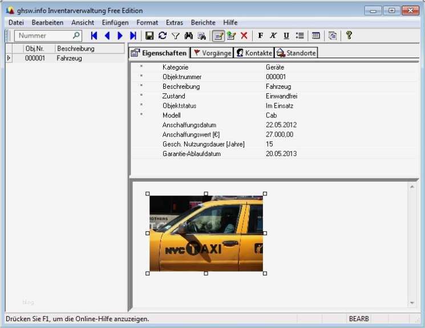Refresh the data with the circular arrows icon
Image resolution: width=425 pixels, height=328 pixels.
point(163,36)
